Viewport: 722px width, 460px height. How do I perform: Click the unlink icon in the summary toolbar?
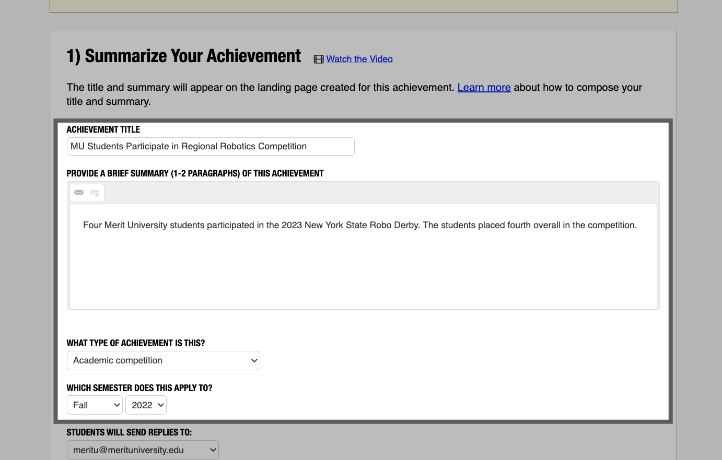95,192
